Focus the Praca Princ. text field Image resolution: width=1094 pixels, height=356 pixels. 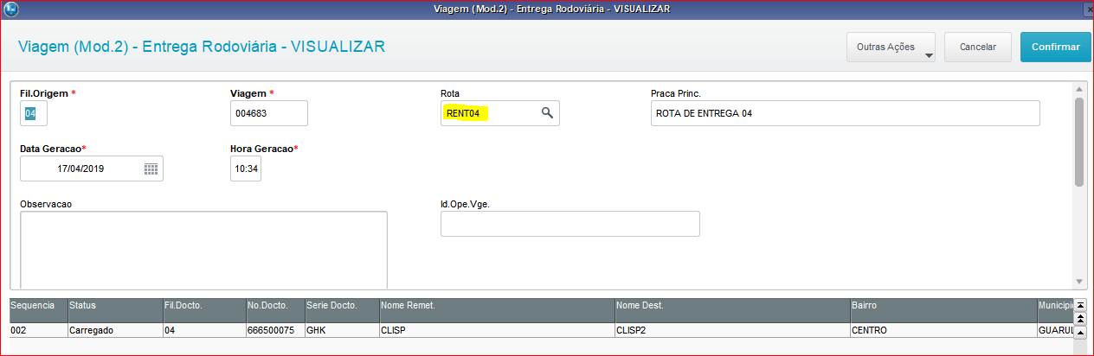(844, 113)
